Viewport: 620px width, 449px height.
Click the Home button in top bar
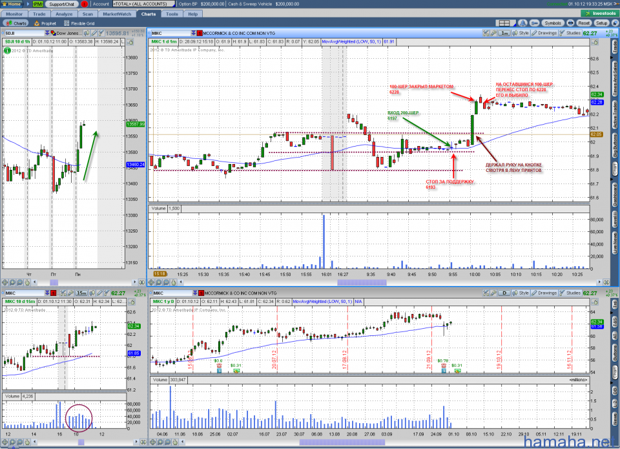(12, 4)
